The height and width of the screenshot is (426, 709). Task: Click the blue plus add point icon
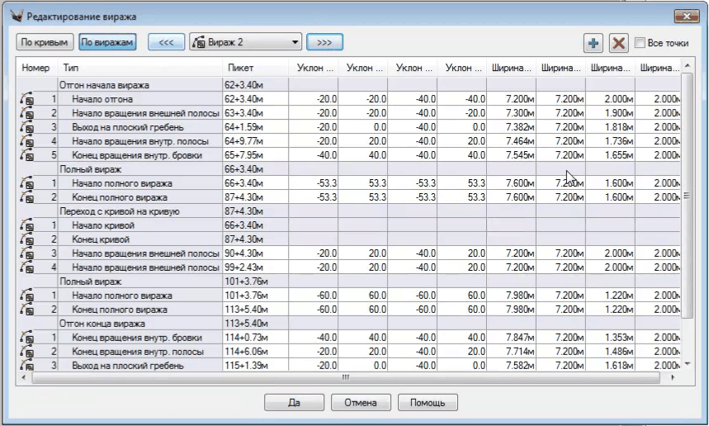pyautogui.click(x=593, y=42)
